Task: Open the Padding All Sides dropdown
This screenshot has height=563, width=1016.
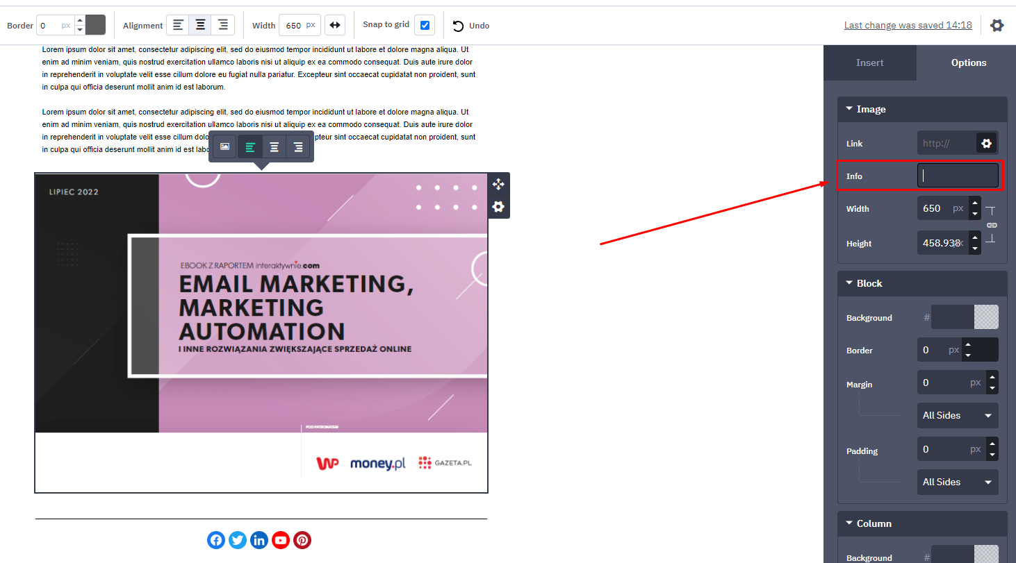Action: [x=958, y=482]
